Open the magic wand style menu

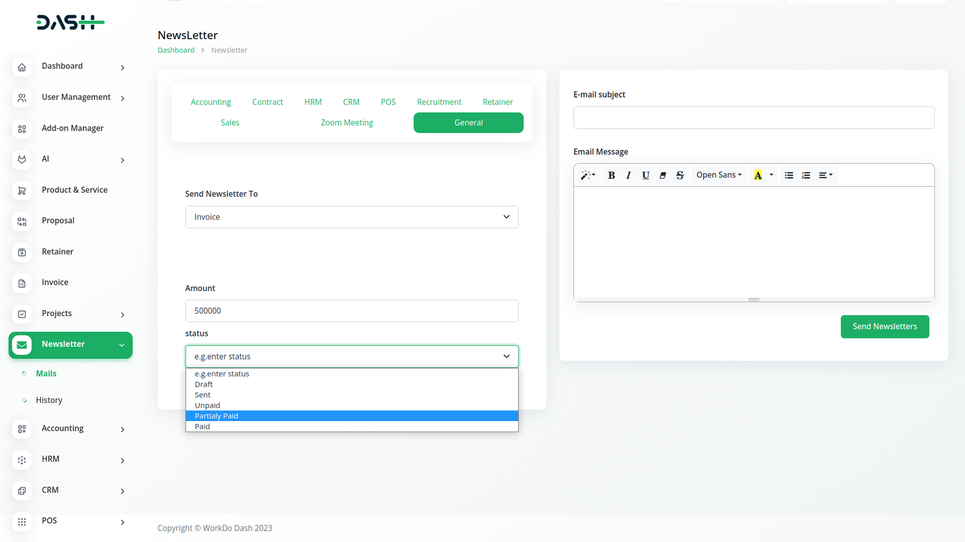click(x=587, y=175)
